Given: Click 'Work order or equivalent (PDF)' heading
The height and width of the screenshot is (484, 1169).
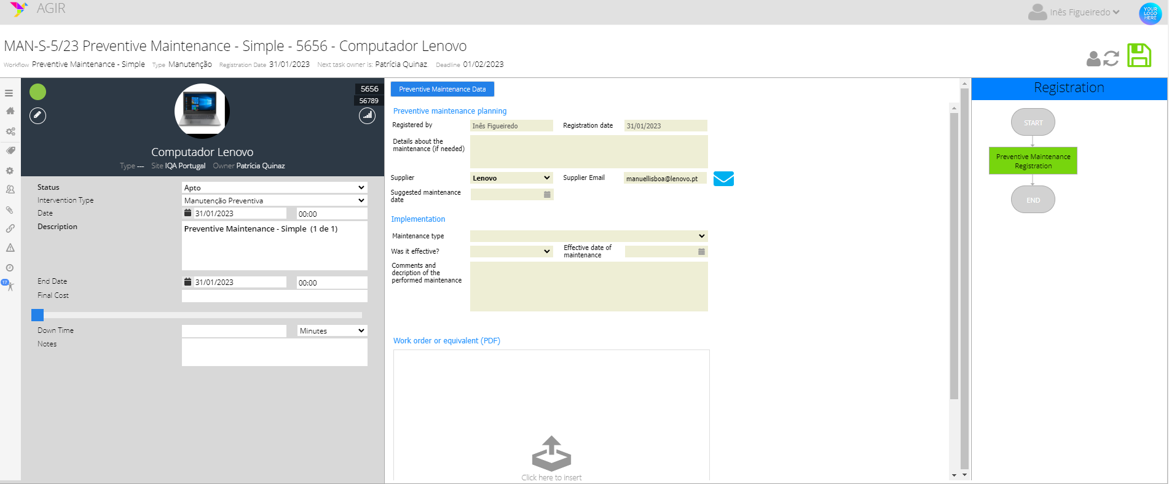Looking at the screenshot, I should tap(447, 341).
